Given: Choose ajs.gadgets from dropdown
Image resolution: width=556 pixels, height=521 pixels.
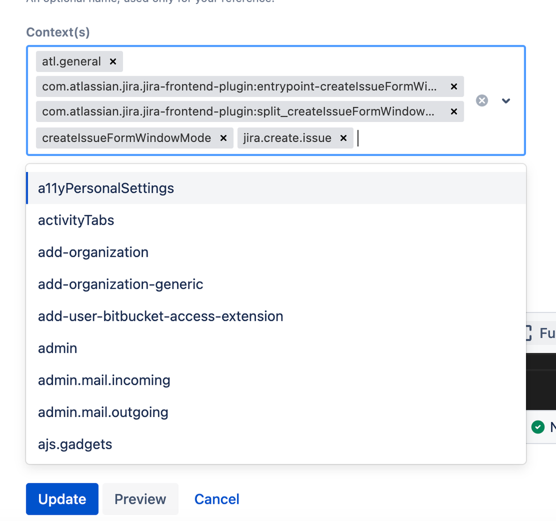Looking at the screenshot, I should click(x=276, y=444).
